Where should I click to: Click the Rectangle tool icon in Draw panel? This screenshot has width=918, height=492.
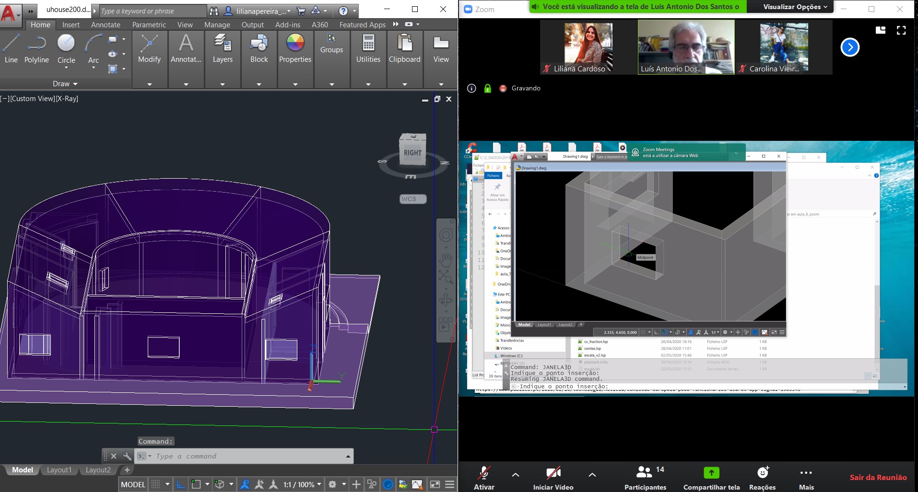pyautogui.click(x=113, y=39)
